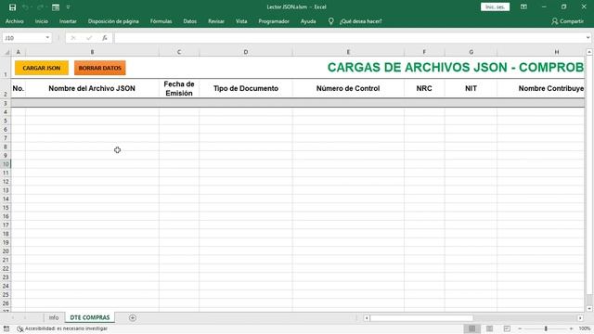Viewport: 594px width, 334px height.
Task: Click the 'Nombre del Archivo JSON' header cell
Action: [x=92, y=88]
